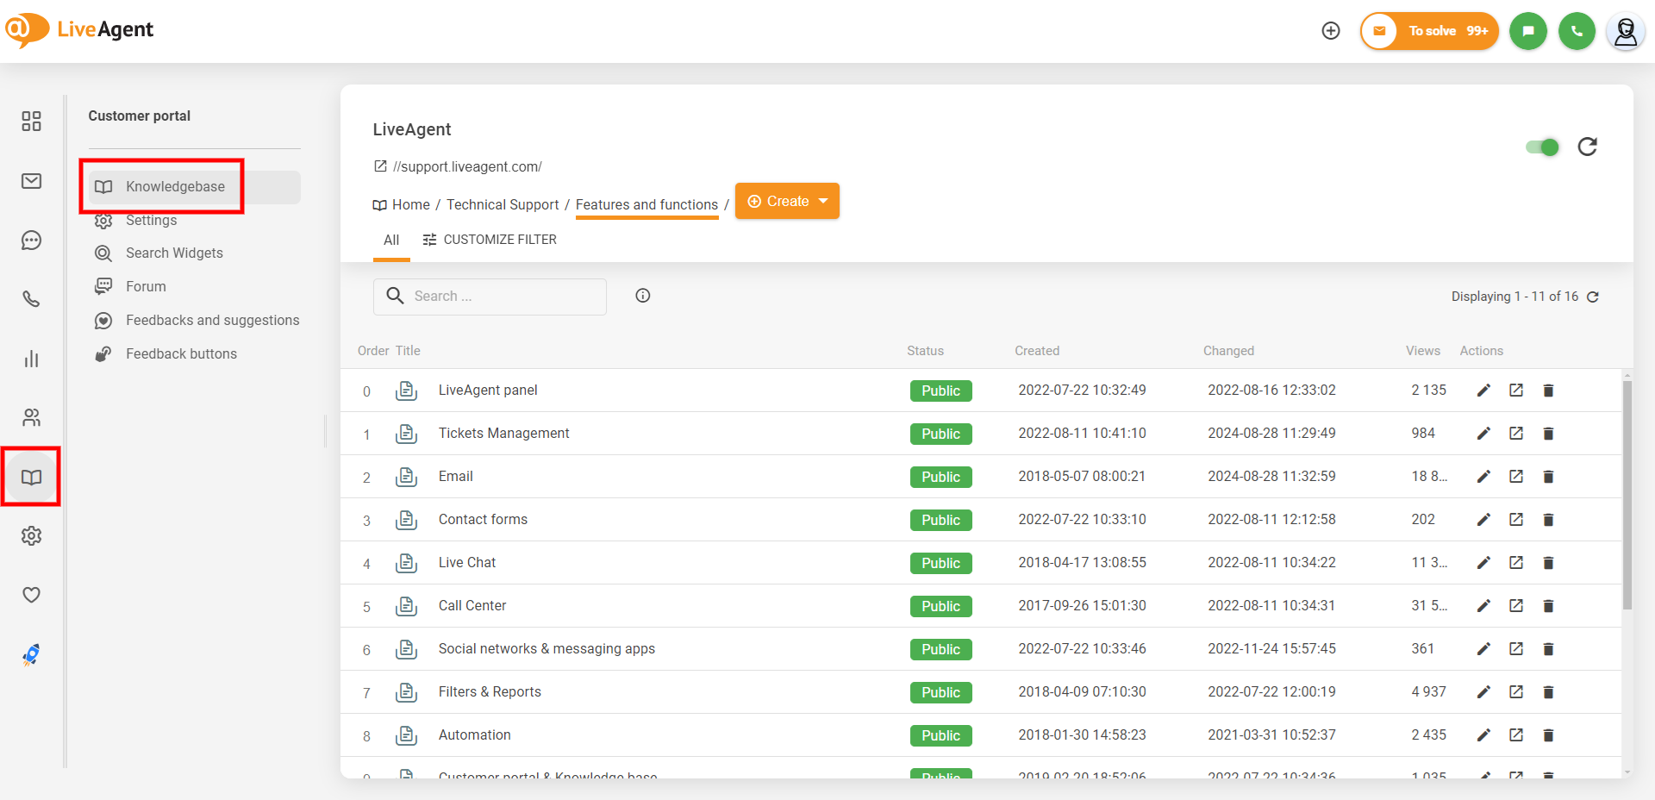Select the All filter tab
The width and height of the screenshot is (1655, 800).
tap(391, 240)
